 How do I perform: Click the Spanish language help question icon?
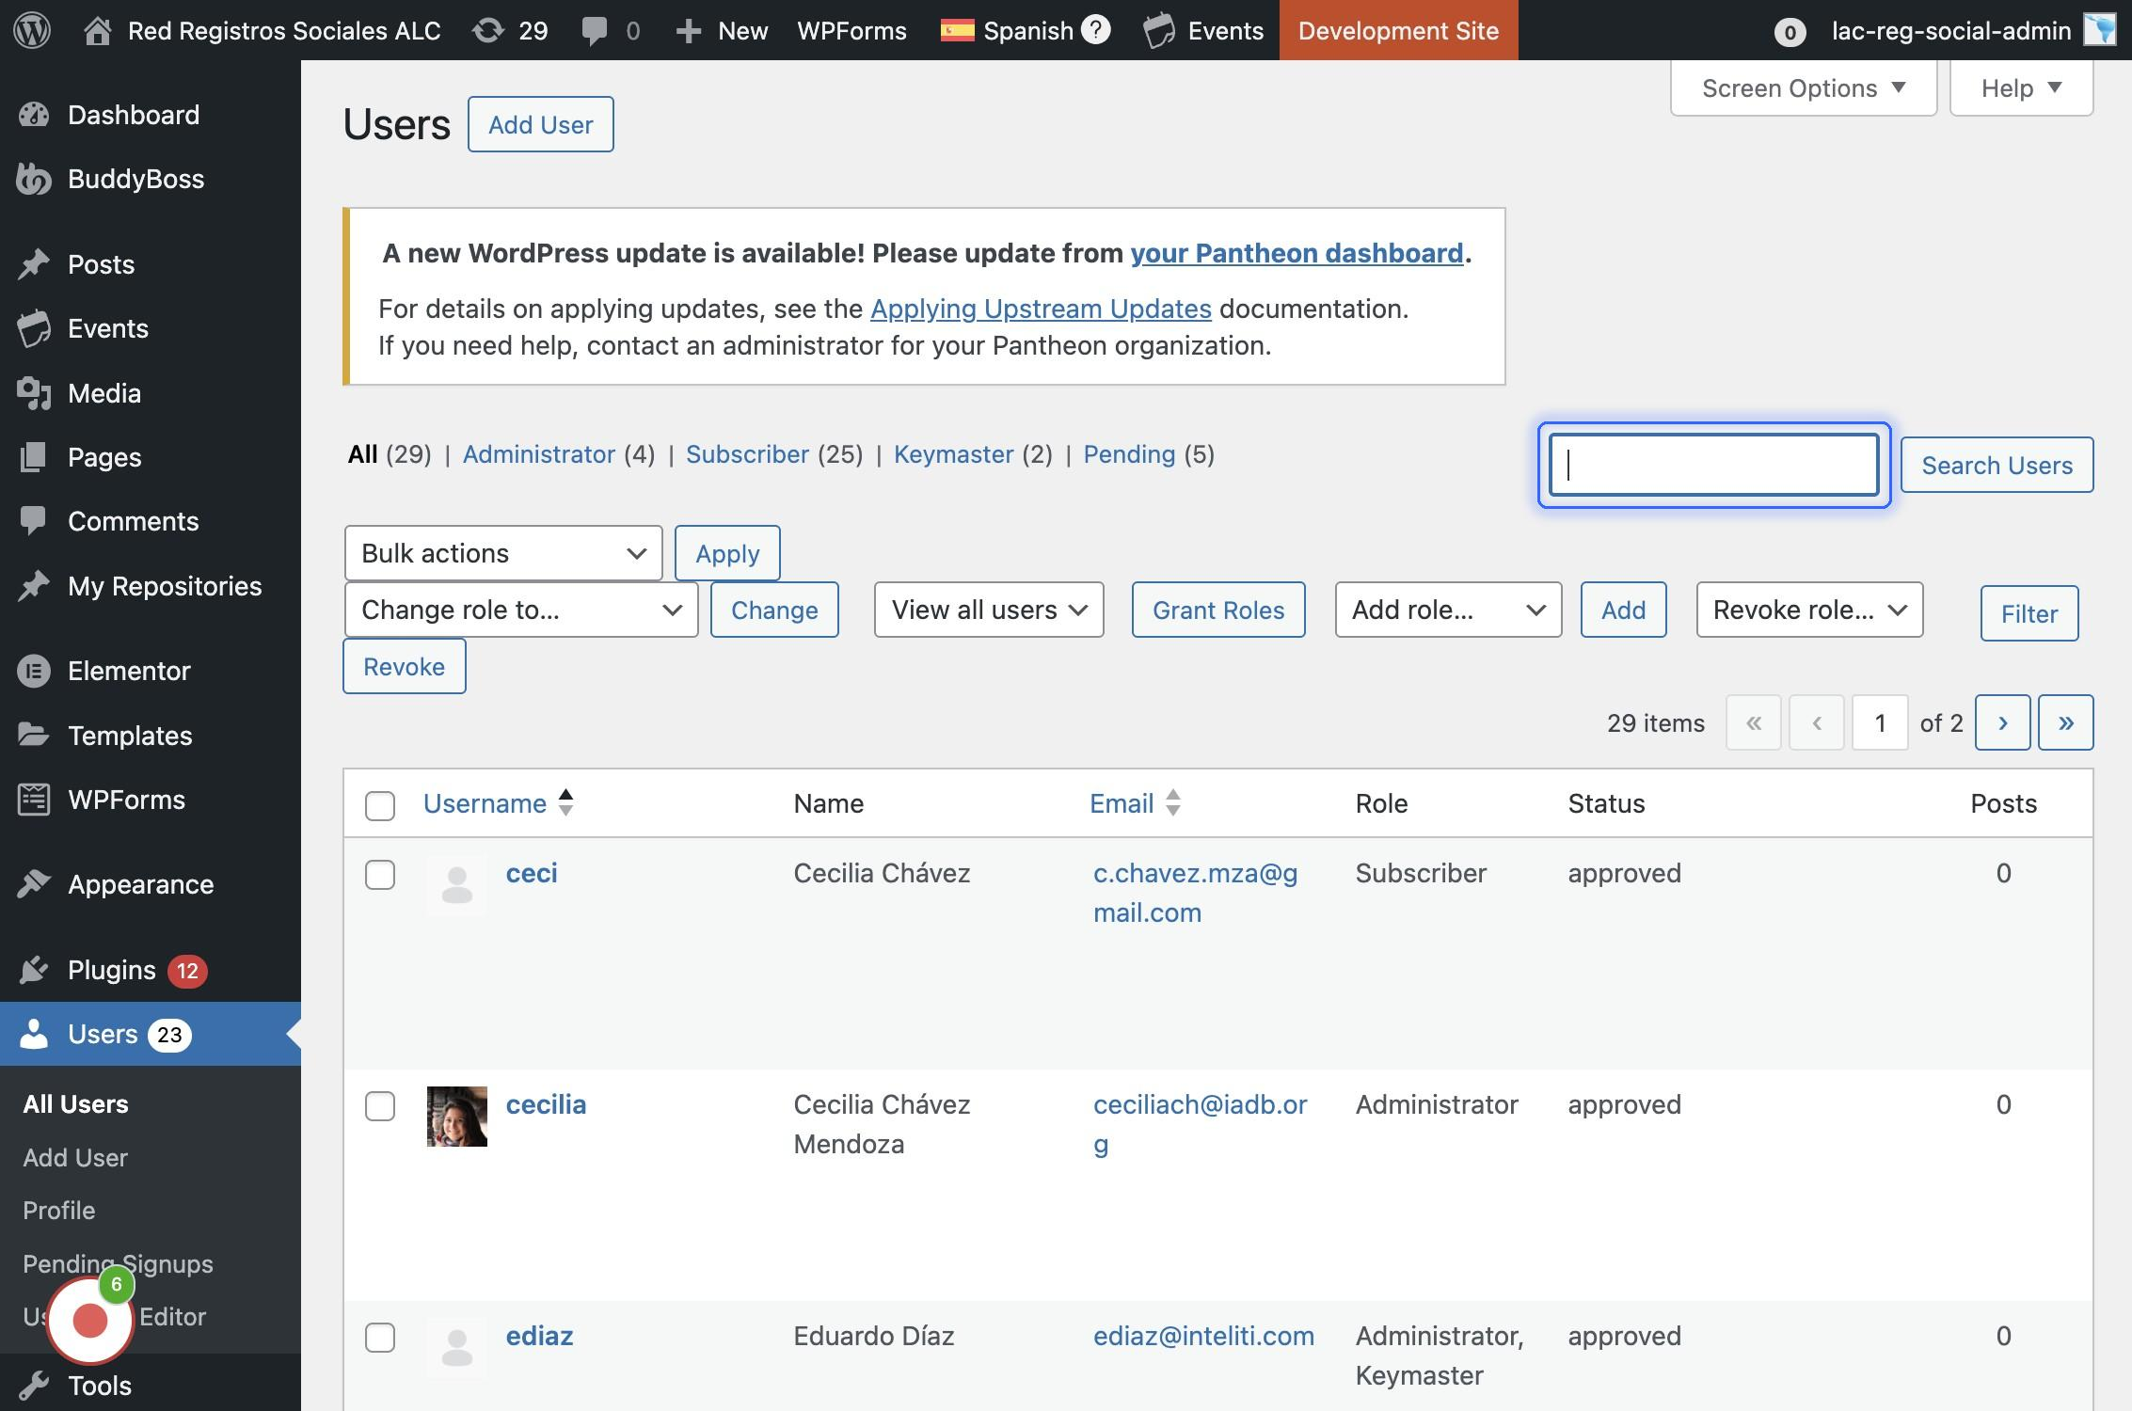click(x=1095, y=30)
